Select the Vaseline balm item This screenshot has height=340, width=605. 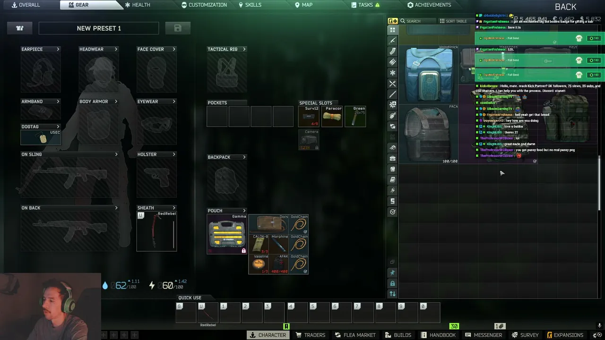click(x=259, y=264)
